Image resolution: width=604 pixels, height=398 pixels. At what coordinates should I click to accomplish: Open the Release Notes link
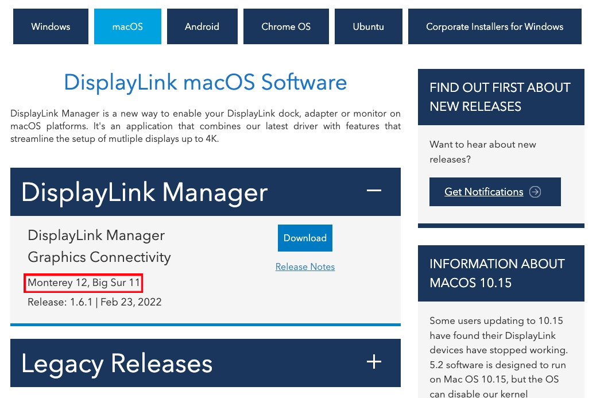[305, 266]
